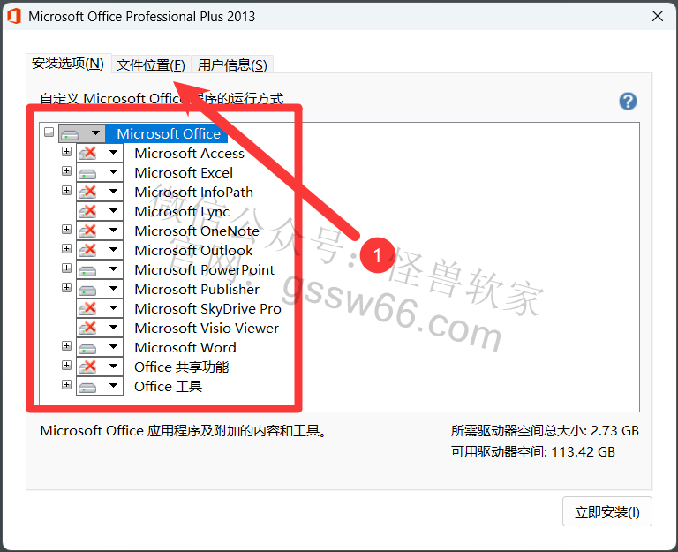Expand the Microsoft Word node

click(66, 345)
